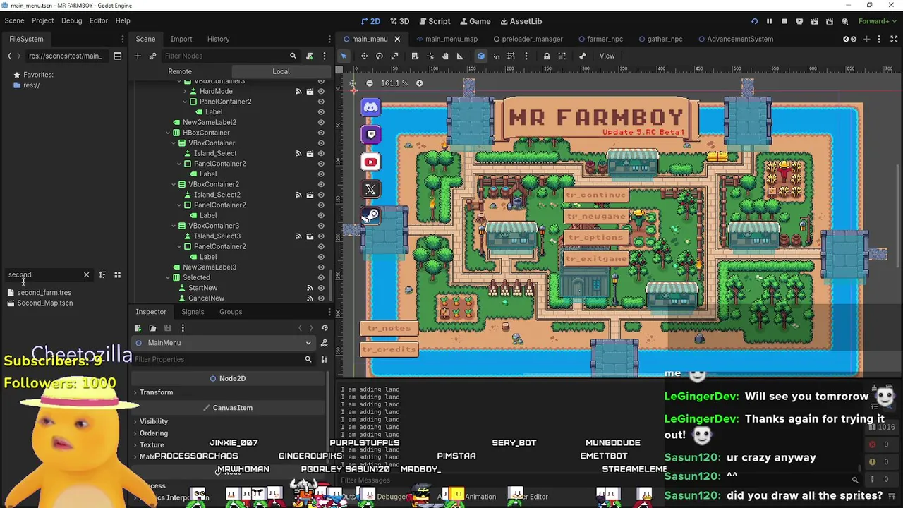This screenshot has width=903, height=508.
Task: Clear the FileSystem search text
Action: point(86,274)
